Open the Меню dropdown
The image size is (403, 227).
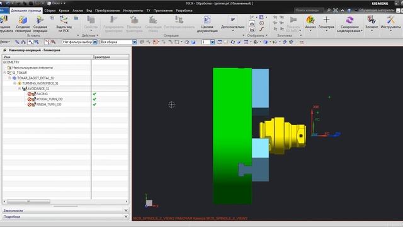pos(5,42)
